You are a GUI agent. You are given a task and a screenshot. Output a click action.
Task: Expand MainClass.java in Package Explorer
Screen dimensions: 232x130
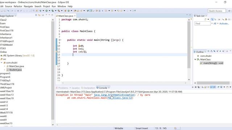[4, 66]
